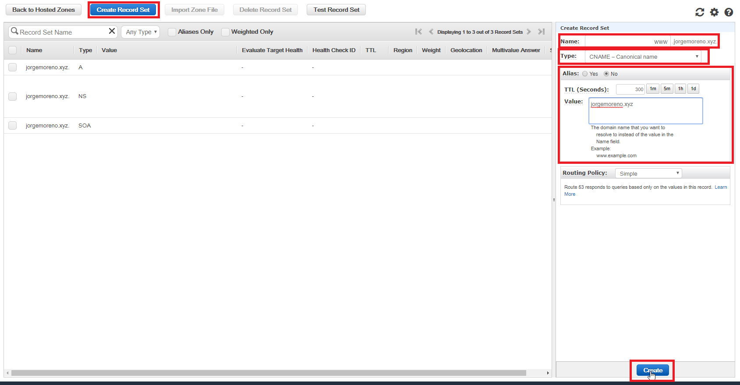The width and height of the screenshot is (740, 385).
Task: Go to the next page of record sets
Action: pyautogui.click(x=529, y=32)
